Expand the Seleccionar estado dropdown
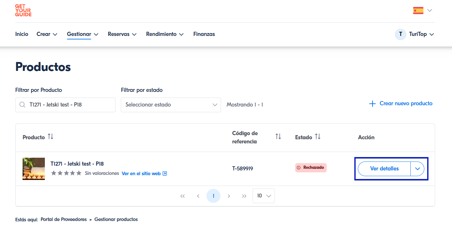The image size is (452, 234). (x=171, y=105)
